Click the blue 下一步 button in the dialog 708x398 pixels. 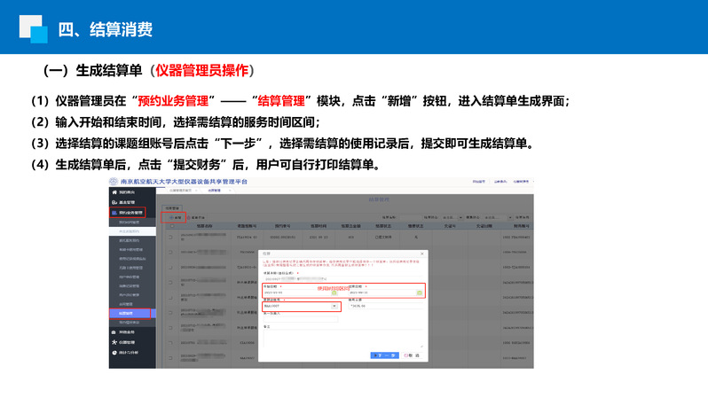coord(383,354)
